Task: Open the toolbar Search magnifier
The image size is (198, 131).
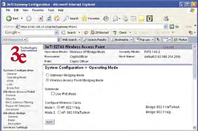Action: (71, 19)
